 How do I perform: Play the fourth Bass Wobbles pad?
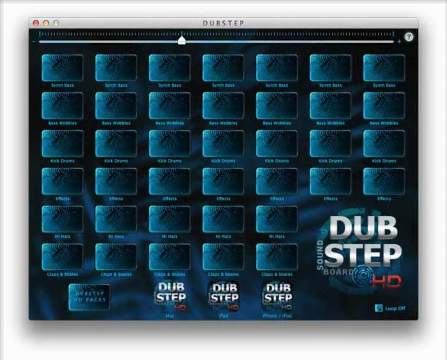223,105
